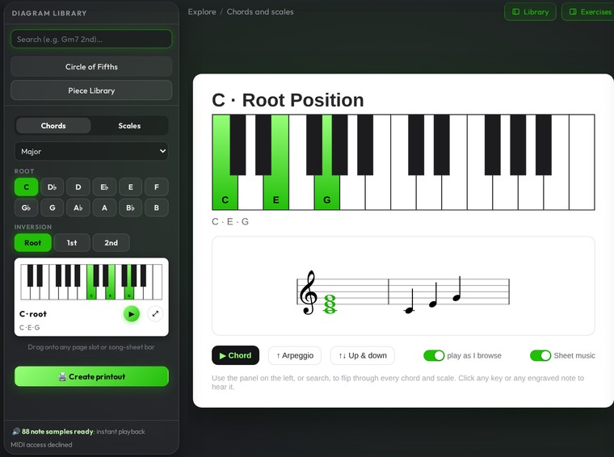This screenshot has height=457, width=614.
Task: Click the treble clef on the staff
Action: point(309,292)
